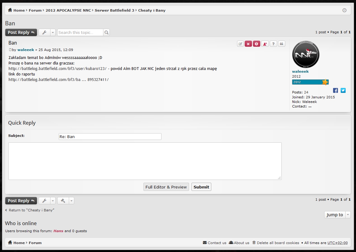Open Full Editor & Preview

166,187
